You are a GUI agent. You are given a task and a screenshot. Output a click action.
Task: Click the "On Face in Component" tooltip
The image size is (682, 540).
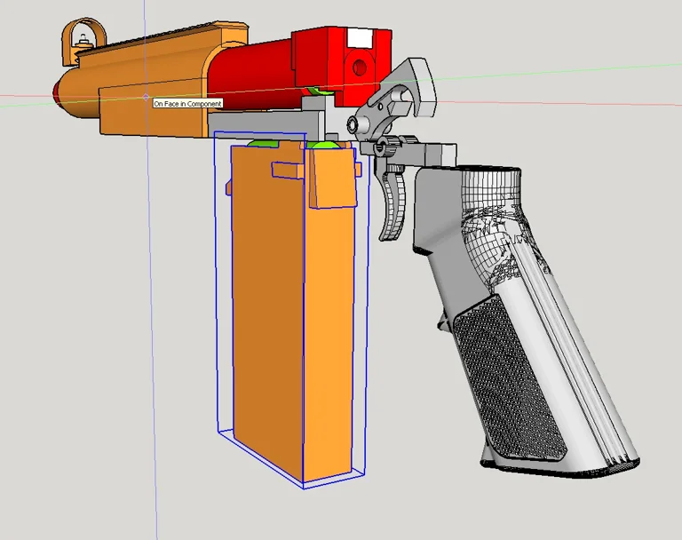click(187, 104)
